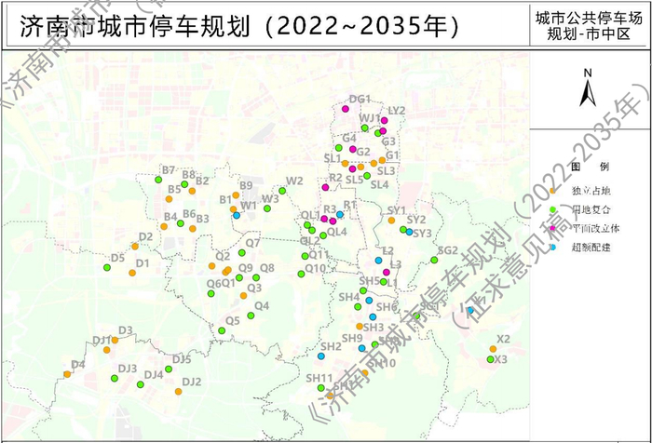This screenshot has height=443, width=652.
Task: Click the QL4 map label
Action: 337,232
